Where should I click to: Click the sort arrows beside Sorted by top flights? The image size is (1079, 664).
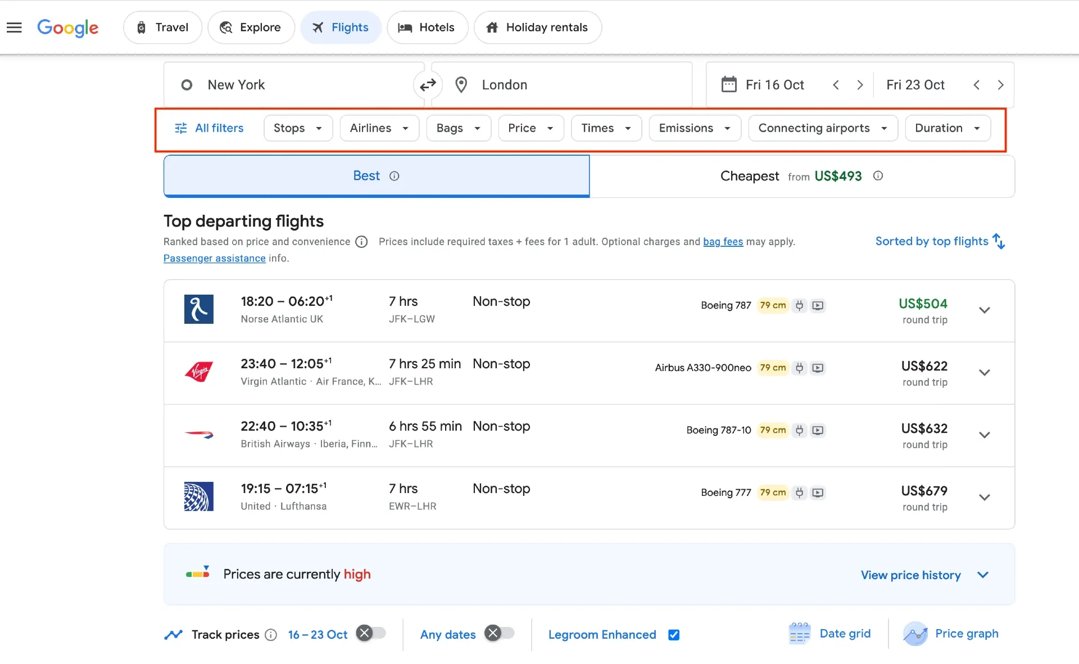[x=999, y=241]
